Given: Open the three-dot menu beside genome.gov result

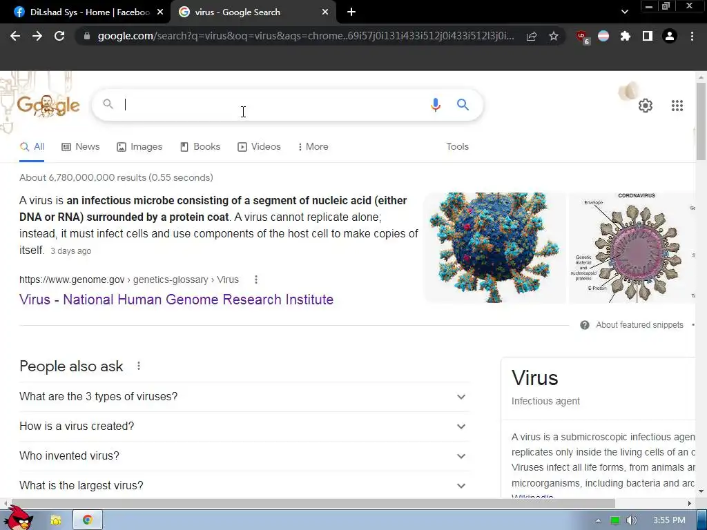Looking at the screenshot, I should tap(256, 280).
